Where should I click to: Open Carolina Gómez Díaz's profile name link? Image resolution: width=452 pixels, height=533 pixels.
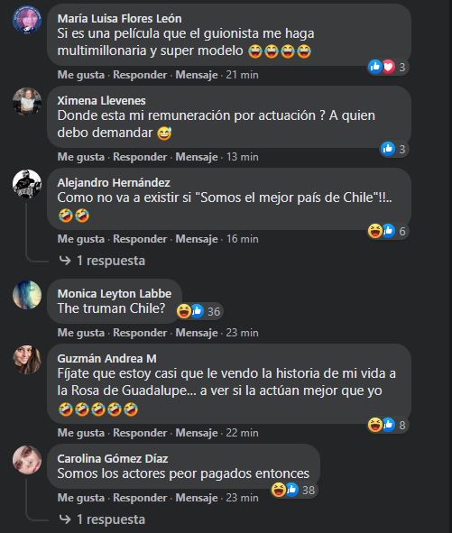tap(113, 458)
